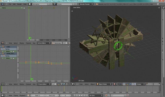The image size is (165, 97).
Task: Click keyframe diamond near frame 100
Action: (x=42, y=8)
